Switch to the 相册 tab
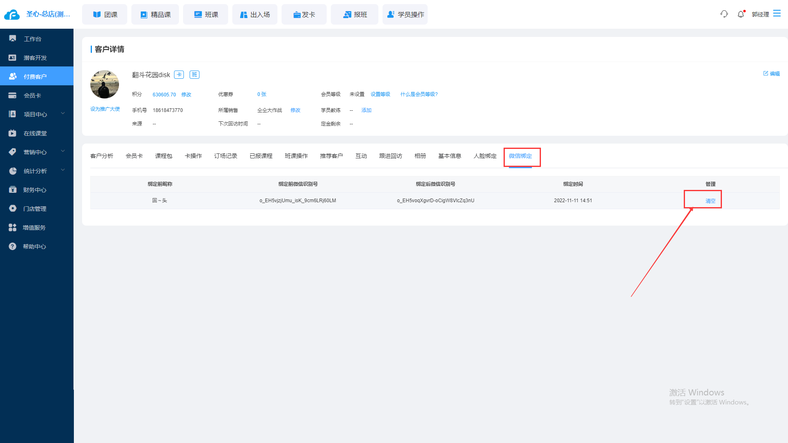Image resolution: width=788 pixels, height=443 pixels. (420, 156)
